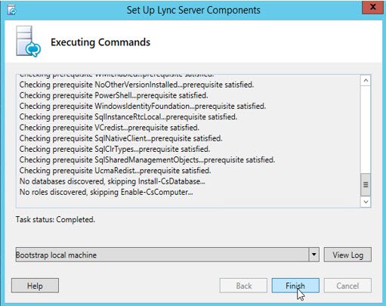Click the Lync setup icon in title bar
Screen dimensions: 386x306
tap(11, 11)
